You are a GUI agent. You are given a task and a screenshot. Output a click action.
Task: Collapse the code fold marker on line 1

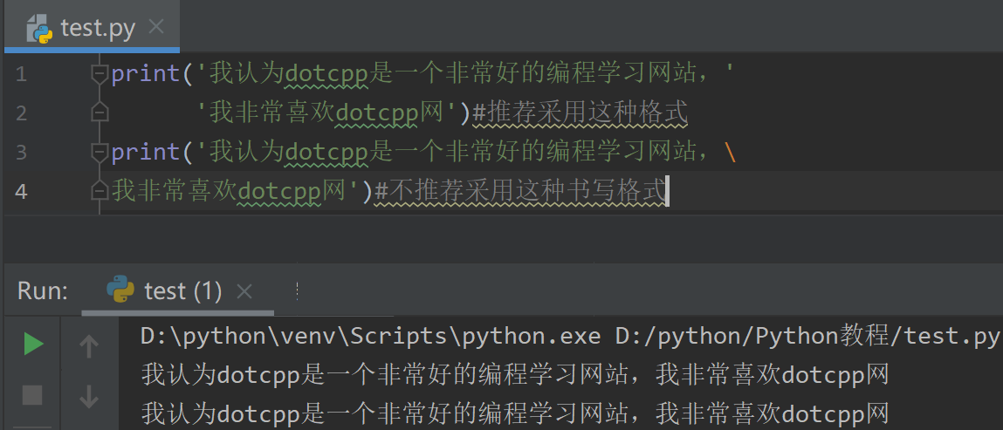(99, 74)
